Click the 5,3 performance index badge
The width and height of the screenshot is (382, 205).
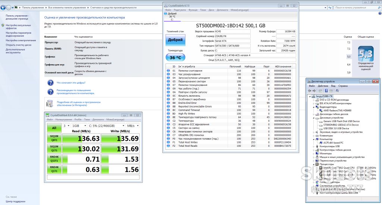(366, 54)
